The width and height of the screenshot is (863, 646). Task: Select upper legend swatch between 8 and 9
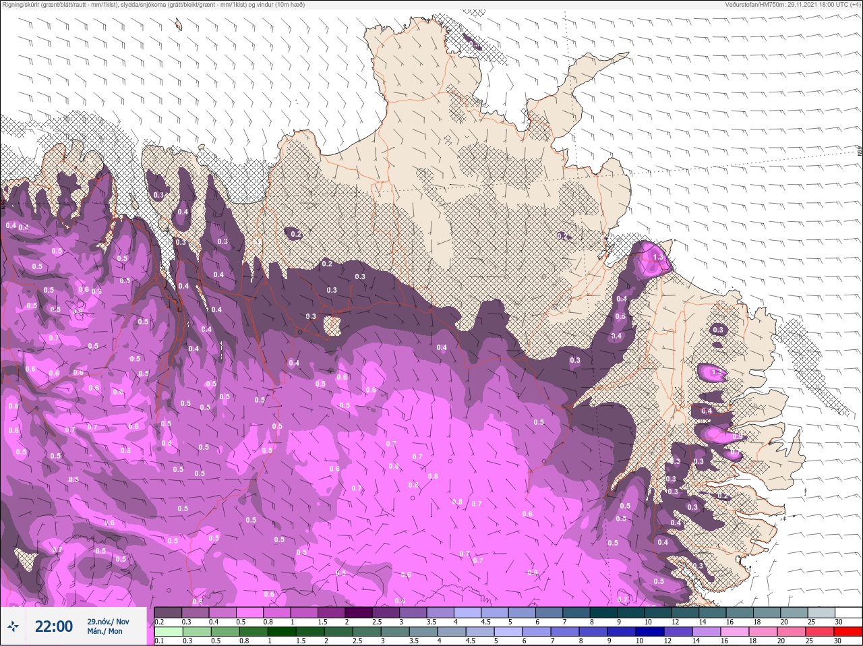(x=603, y=612)
